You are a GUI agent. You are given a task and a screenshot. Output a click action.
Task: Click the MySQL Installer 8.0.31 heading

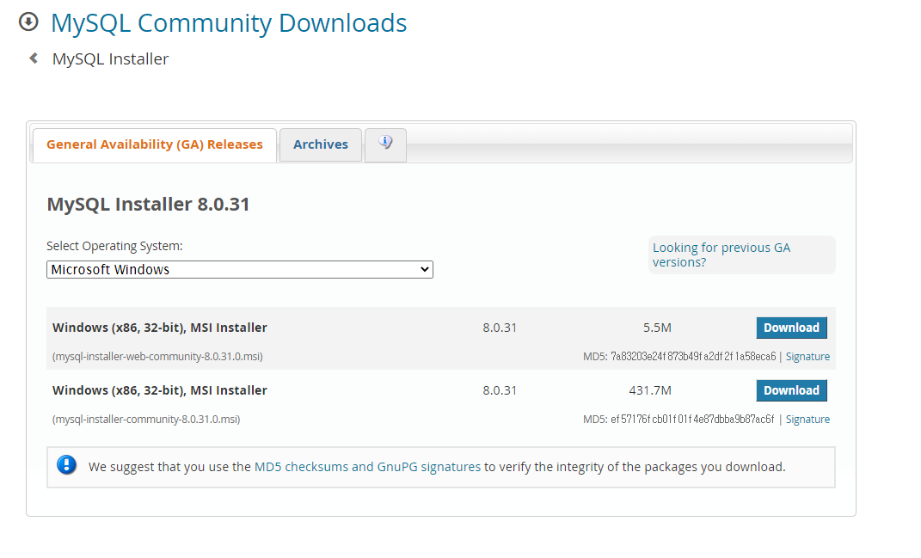tap(148, 205)
